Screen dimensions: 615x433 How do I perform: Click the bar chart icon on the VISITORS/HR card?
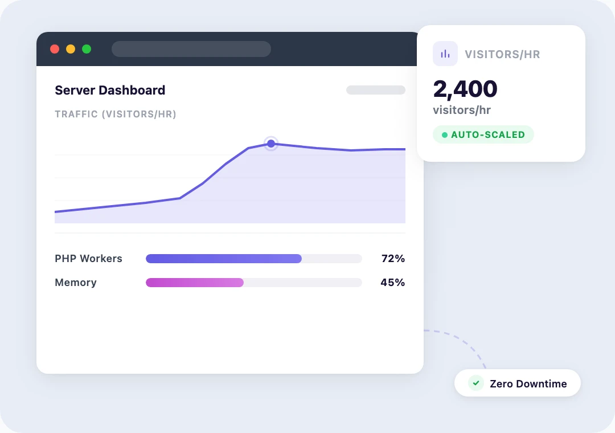[x=445, y=53]
